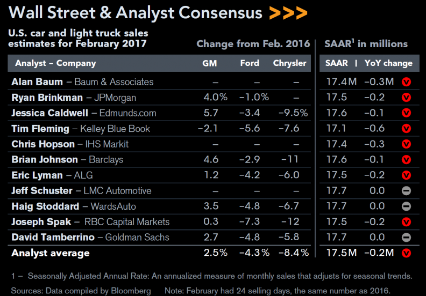Click Eric Lyman's GM estimate of 1.2

211,175
